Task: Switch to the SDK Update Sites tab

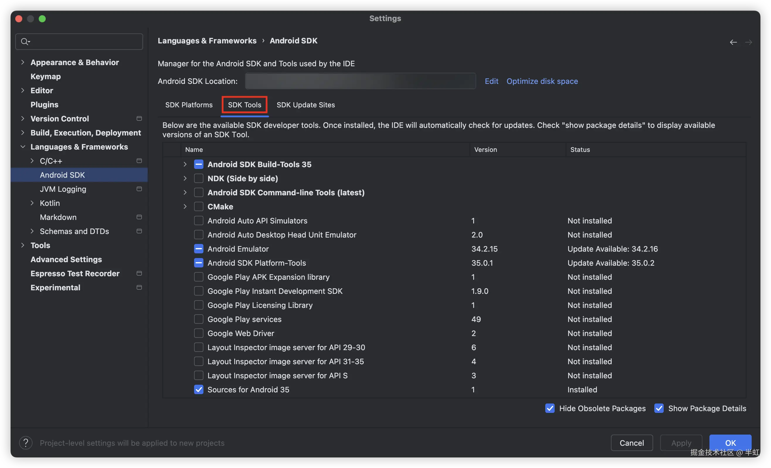Action: click(x=306, y=105)
